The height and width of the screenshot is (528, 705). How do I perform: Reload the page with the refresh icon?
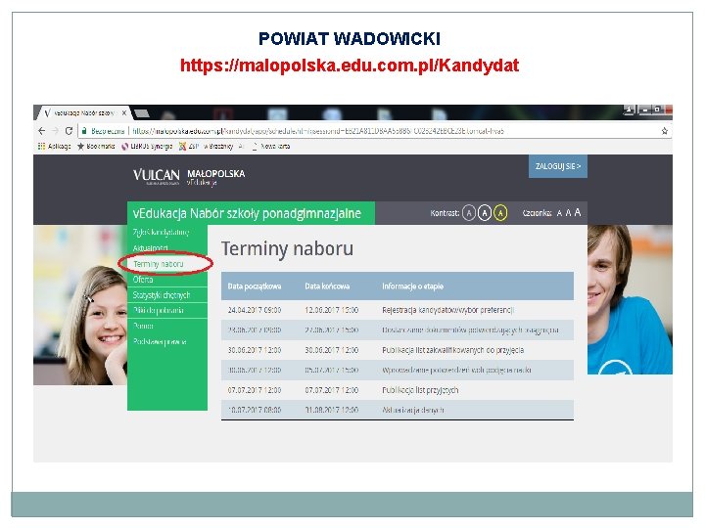[x=69, y=131]
